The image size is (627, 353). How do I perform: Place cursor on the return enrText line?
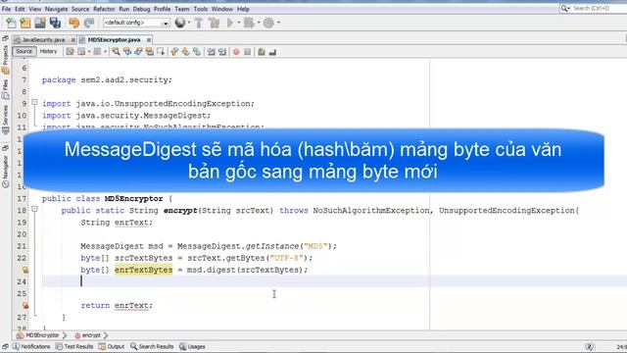(x=117, y=305)
